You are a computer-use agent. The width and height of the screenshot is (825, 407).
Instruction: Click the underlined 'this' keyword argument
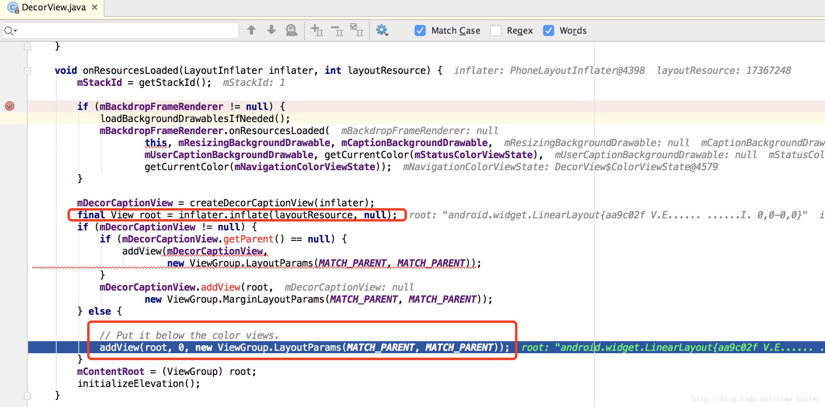pyautogui.click(x=156, y=142)
